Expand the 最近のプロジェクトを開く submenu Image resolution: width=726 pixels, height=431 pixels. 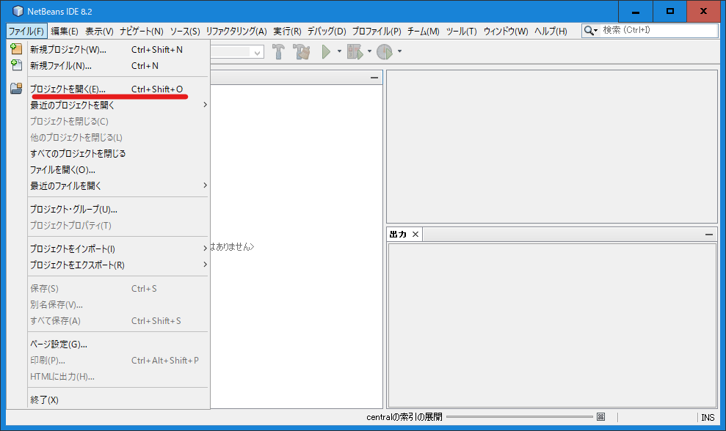coord(205,105)
